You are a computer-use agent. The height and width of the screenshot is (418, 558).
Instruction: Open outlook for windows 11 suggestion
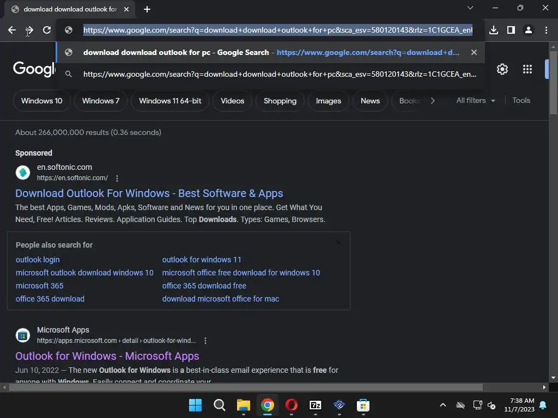coord(202,260)
